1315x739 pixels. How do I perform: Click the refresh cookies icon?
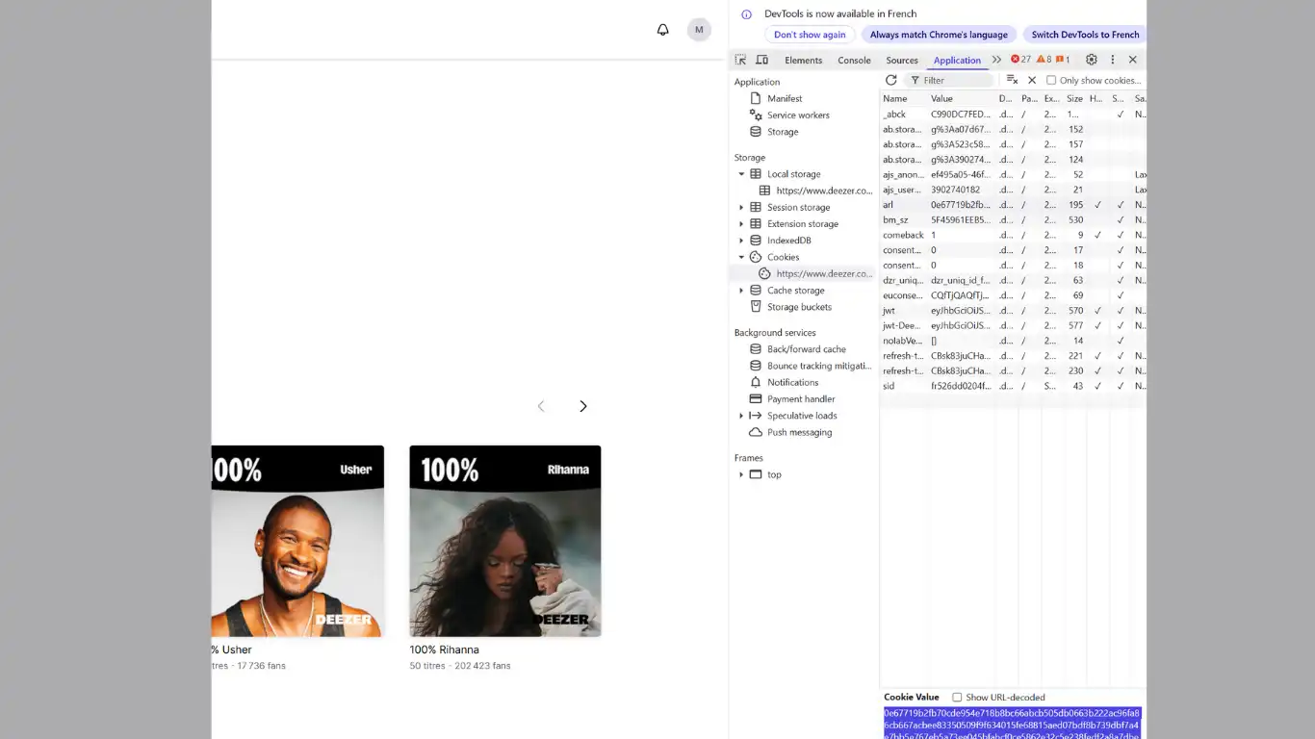(x=890, y=80)
